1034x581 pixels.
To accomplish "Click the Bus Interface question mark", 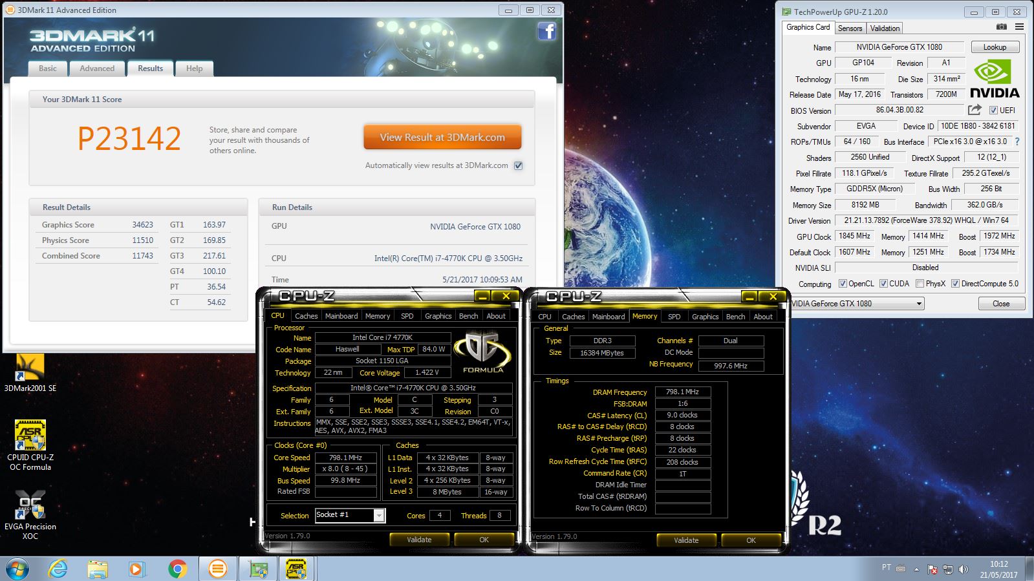I will pyautogui.click(x=1017, y=142).
